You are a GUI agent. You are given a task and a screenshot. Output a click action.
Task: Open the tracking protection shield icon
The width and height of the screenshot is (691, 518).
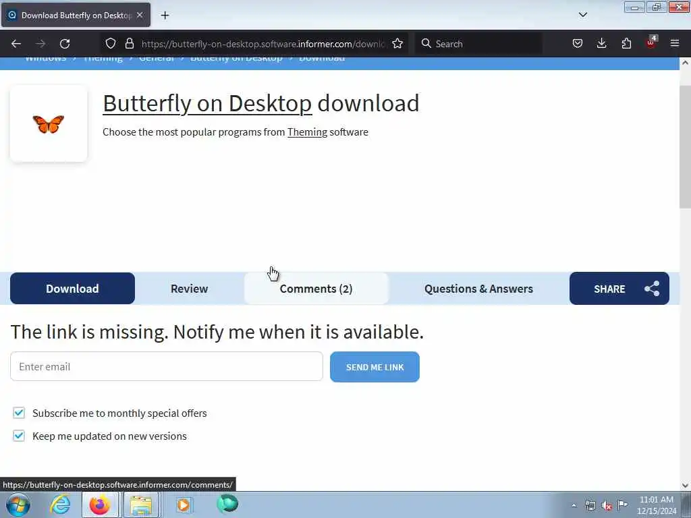point(111,44)
